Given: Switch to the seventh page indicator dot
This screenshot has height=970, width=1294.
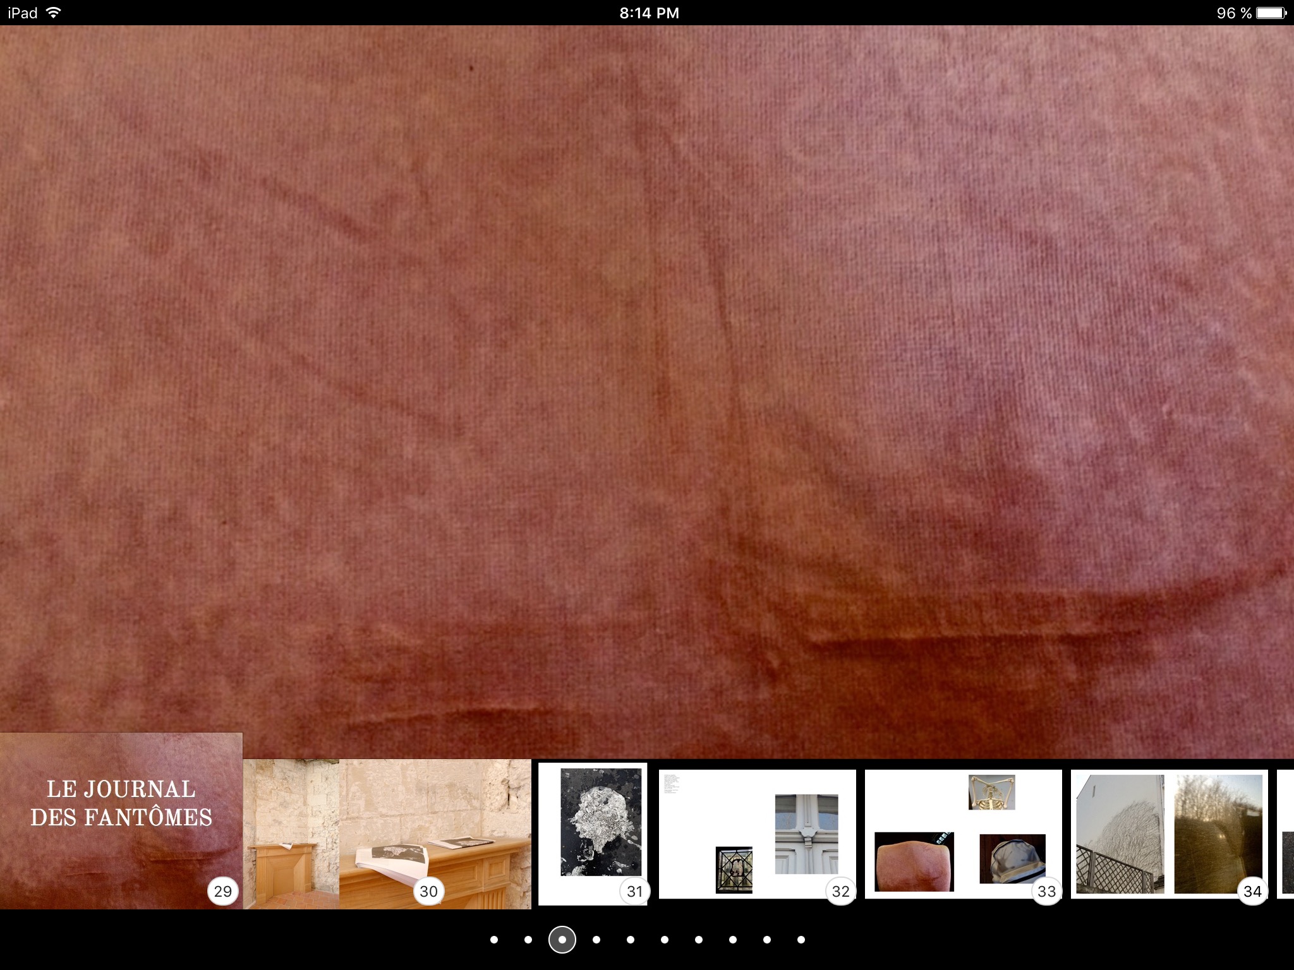Looking at the screenshot, I should (x=699, y=940).
